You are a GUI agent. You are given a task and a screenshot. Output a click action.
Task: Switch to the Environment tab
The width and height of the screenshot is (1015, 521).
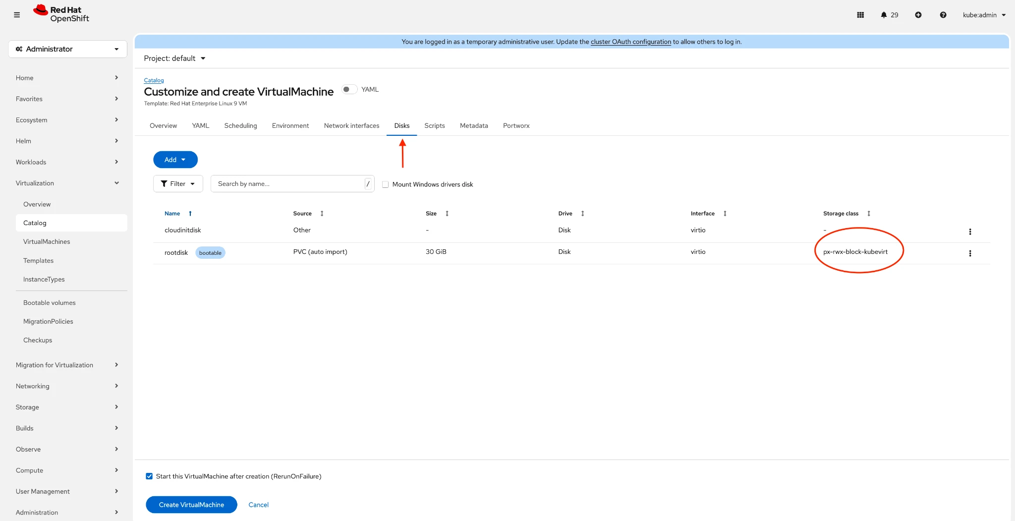click(290, 126)
